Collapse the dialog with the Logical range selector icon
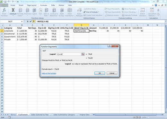The image size is (167, 119). (x=83, y=54)
